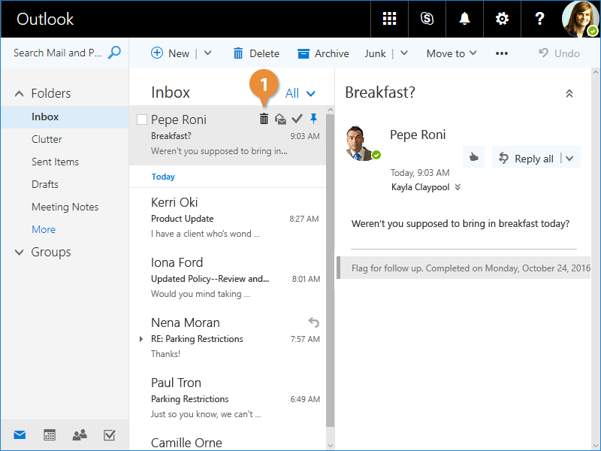Open the notifications bell
This screenshot has width=601, height=451.
[x=465, y=19]
